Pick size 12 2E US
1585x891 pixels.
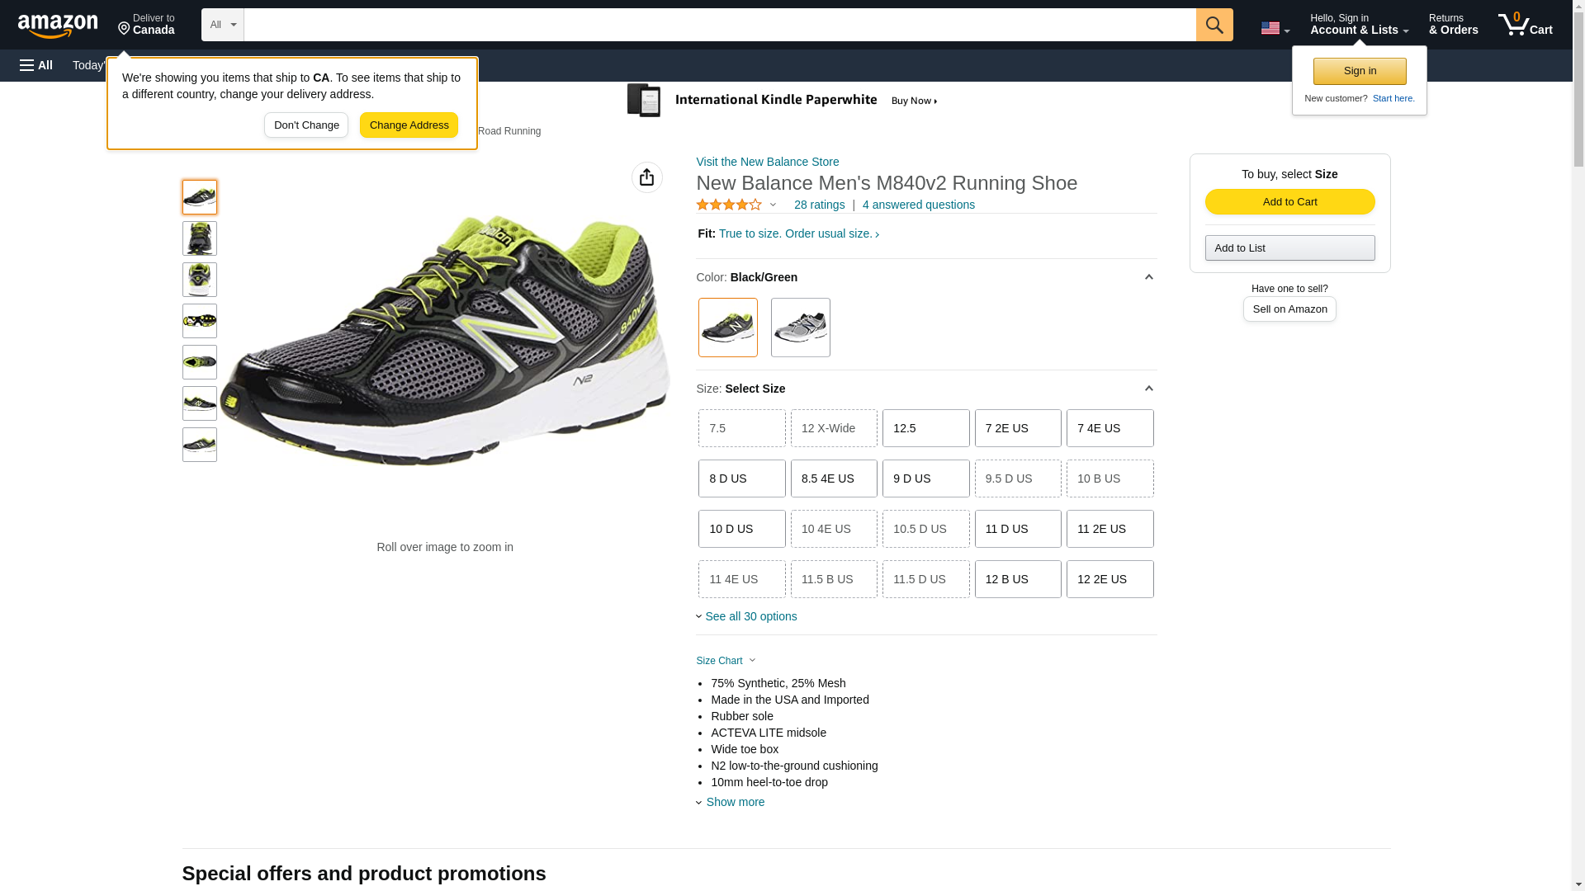click(1109, 579)
